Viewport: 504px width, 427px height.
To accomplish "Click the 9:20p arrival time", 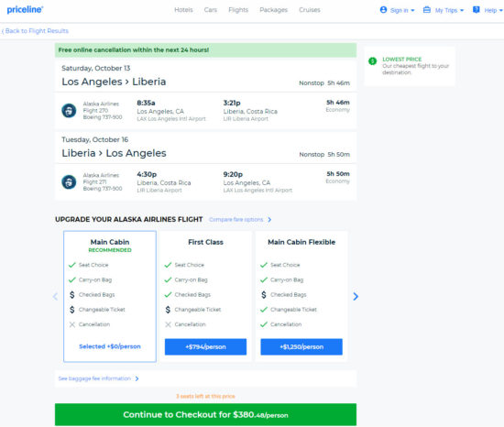I will [x=233, y=174].
